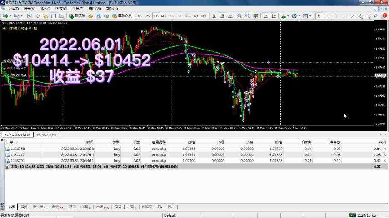This screenshot has width=389, height=218.
Task: Expand the Indicators dropdown arrow
Action: (288, 16)
